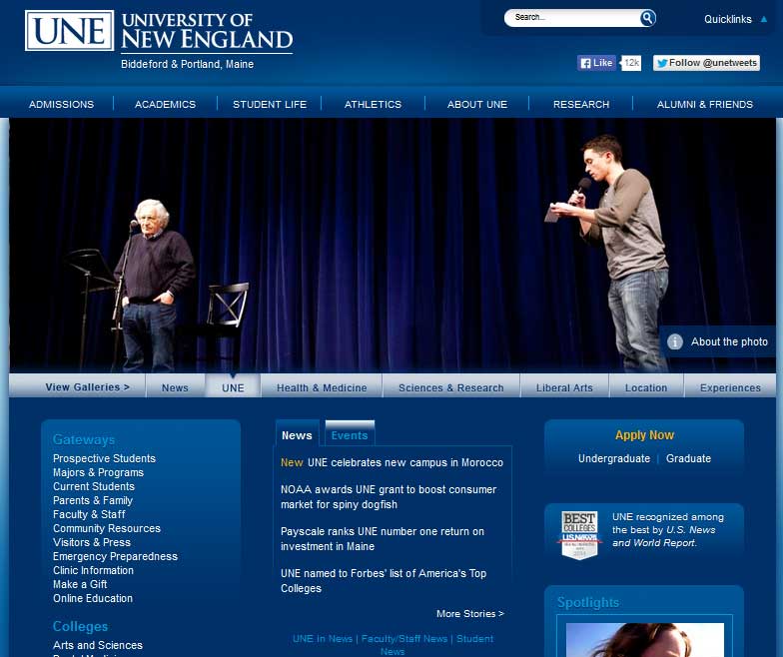Open Majors & Programs link
Viewport: 783px width, 657px height.
[x=98, y=472]
